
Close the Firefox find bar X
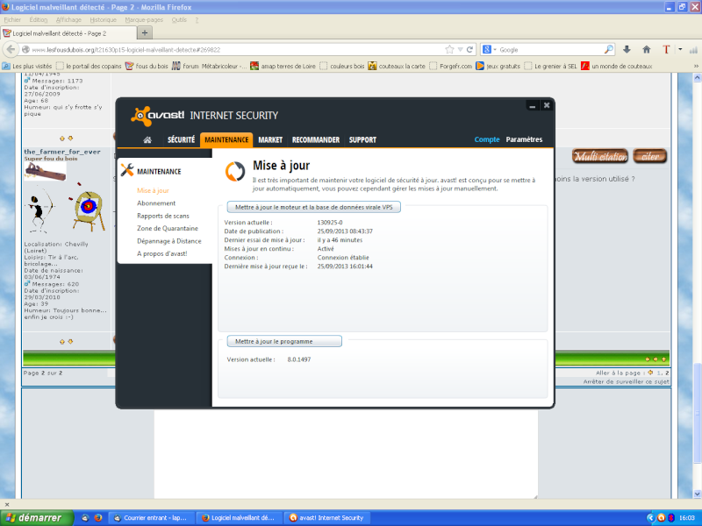click(7, 505)
